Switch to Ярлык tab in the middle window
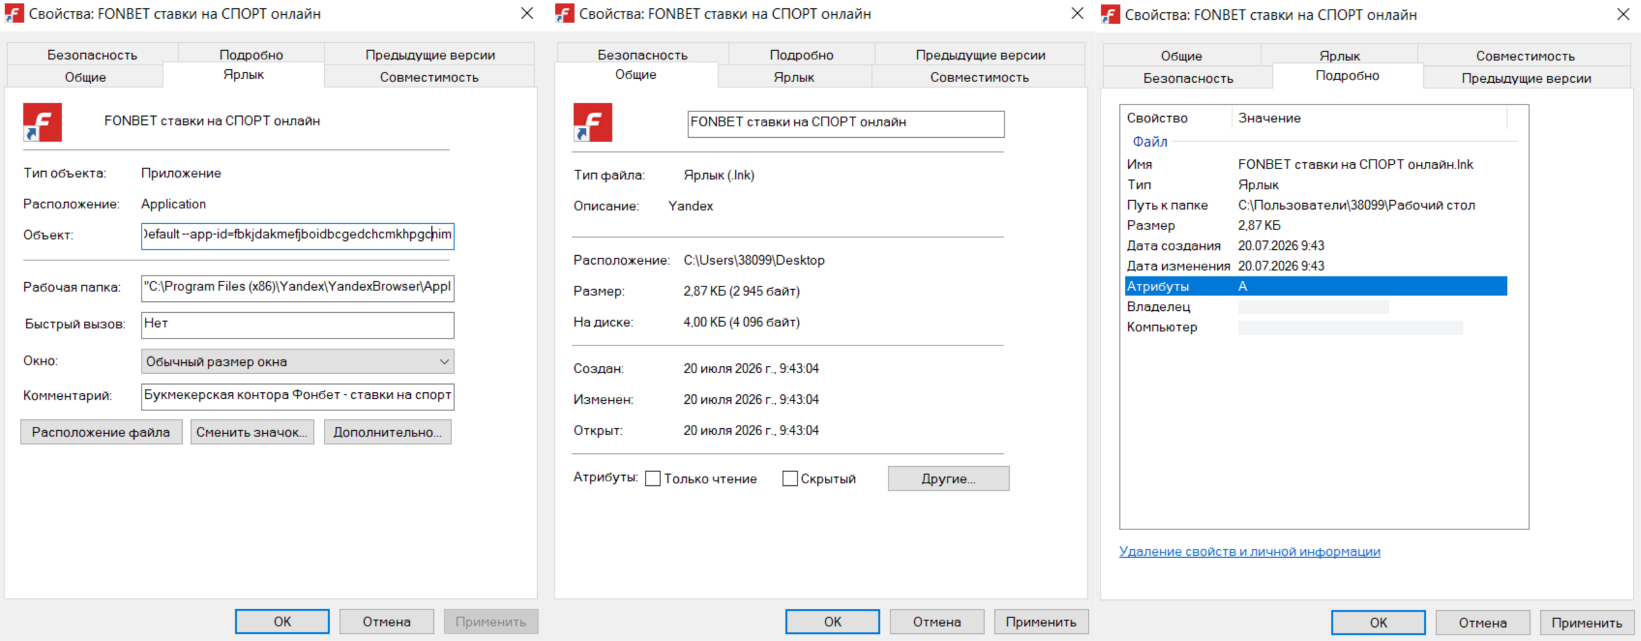The image size is (1641, 641). [794, 77]
